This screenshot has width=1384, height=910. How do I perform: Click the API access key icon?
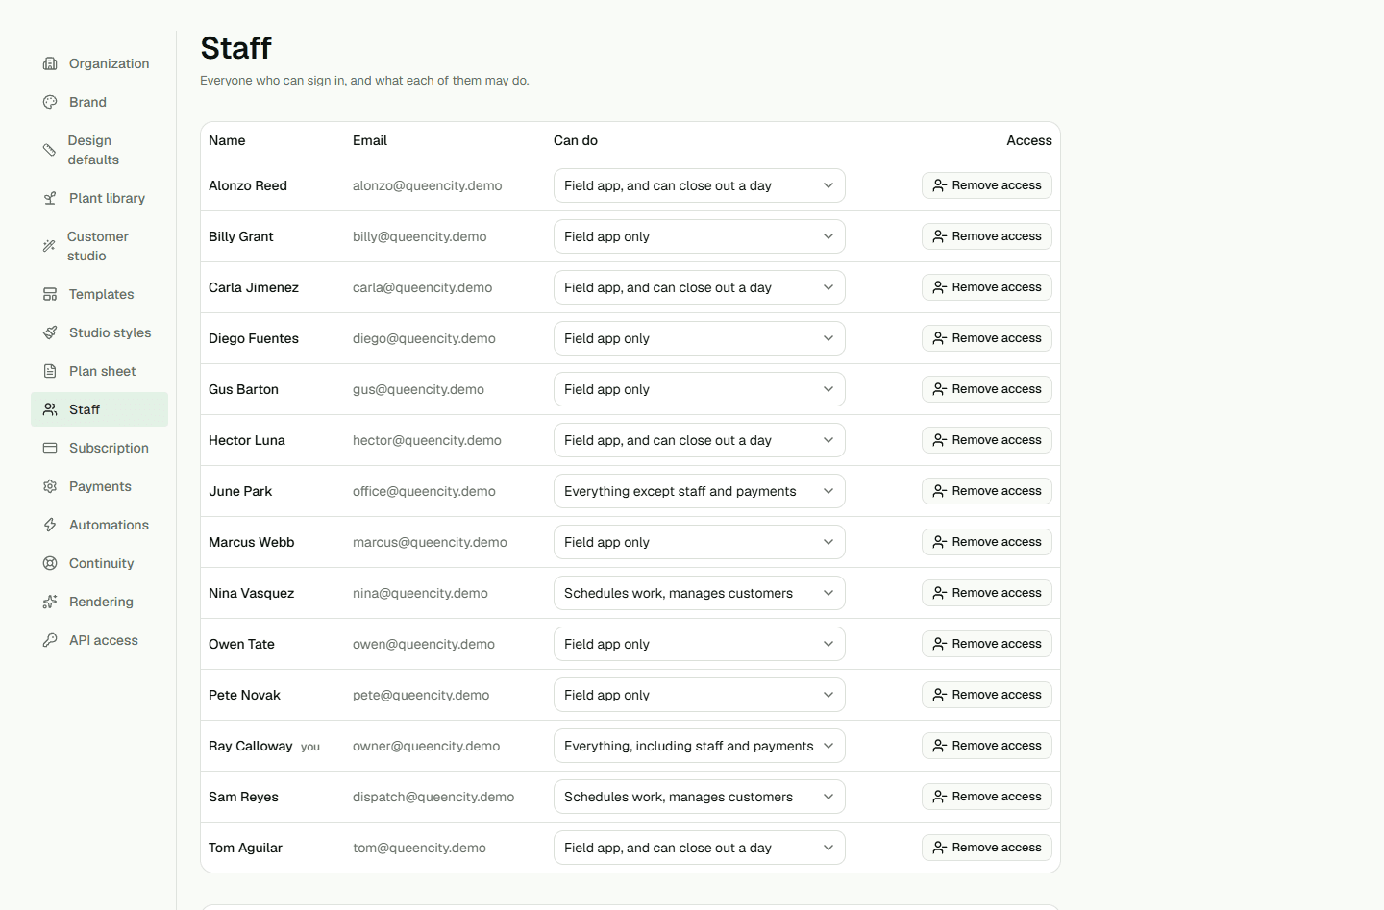(x=50, y=640)
